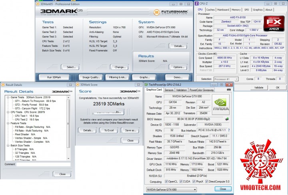Open the PowerColor Giveaway tab
Screen dimensions: 288x195
click(x=202, y=90)
